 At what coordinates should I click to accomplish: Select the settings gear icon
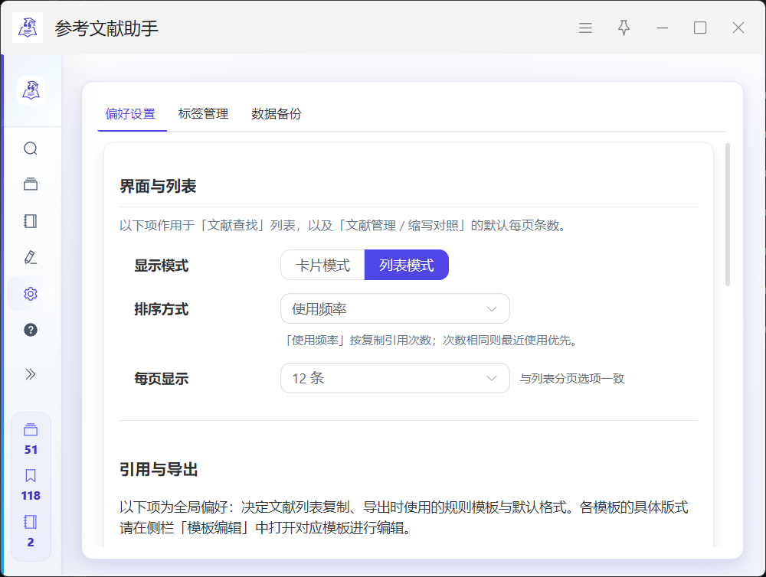31,294
